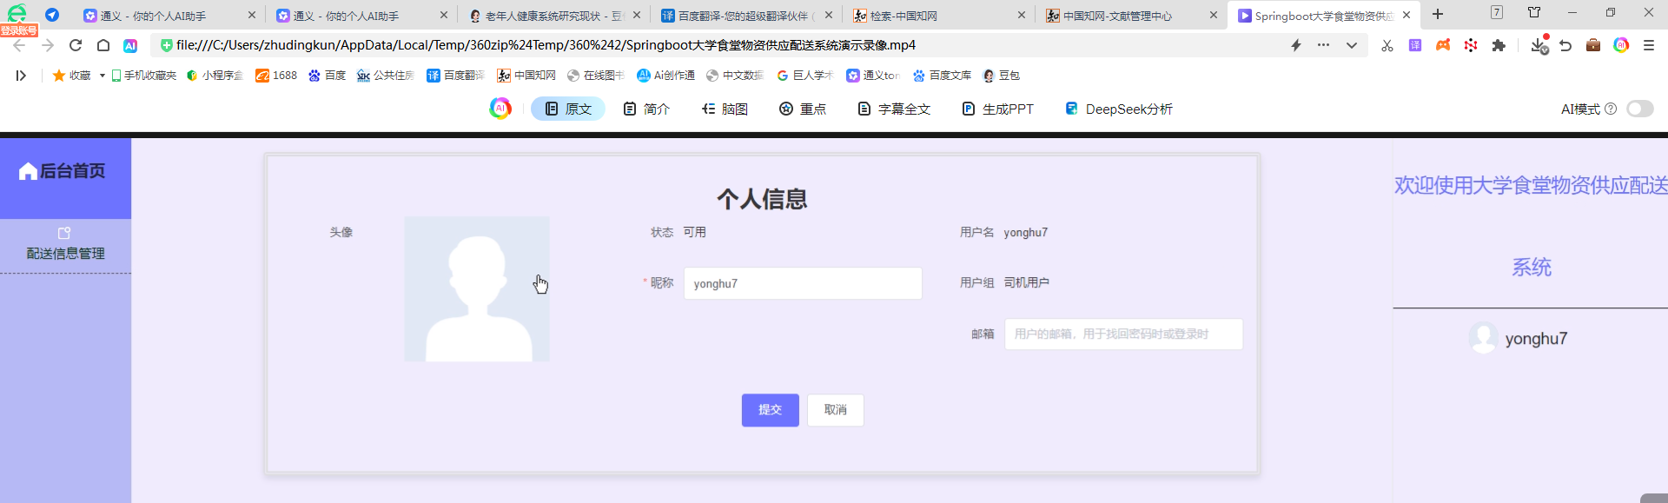1668x503 pixels.
Task: Select the 字幕全文 option
Action: coord(894,109)
